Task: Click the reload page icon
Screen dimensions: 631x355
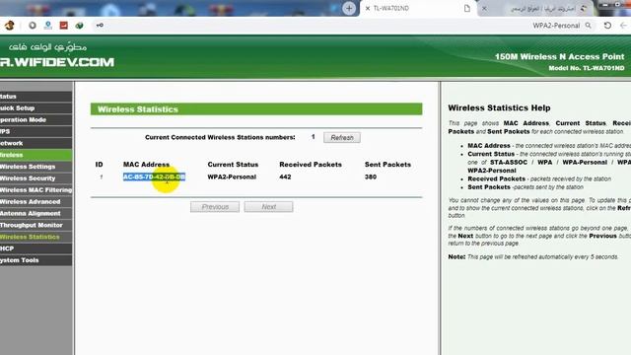Action: pos(607,26)
